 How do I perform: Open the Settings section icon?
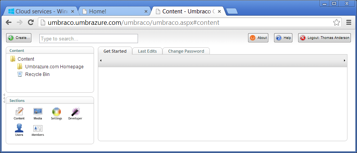57,112
